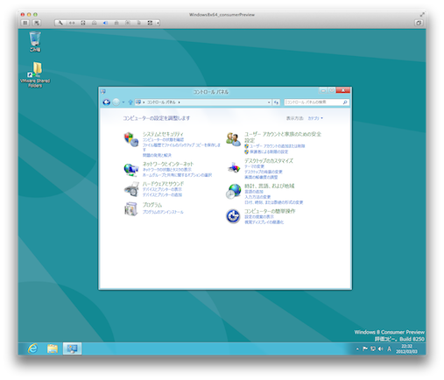Screen dimensions: 444x380
Task: Click the change date, time, number formats link
Action: click(274, 202)
